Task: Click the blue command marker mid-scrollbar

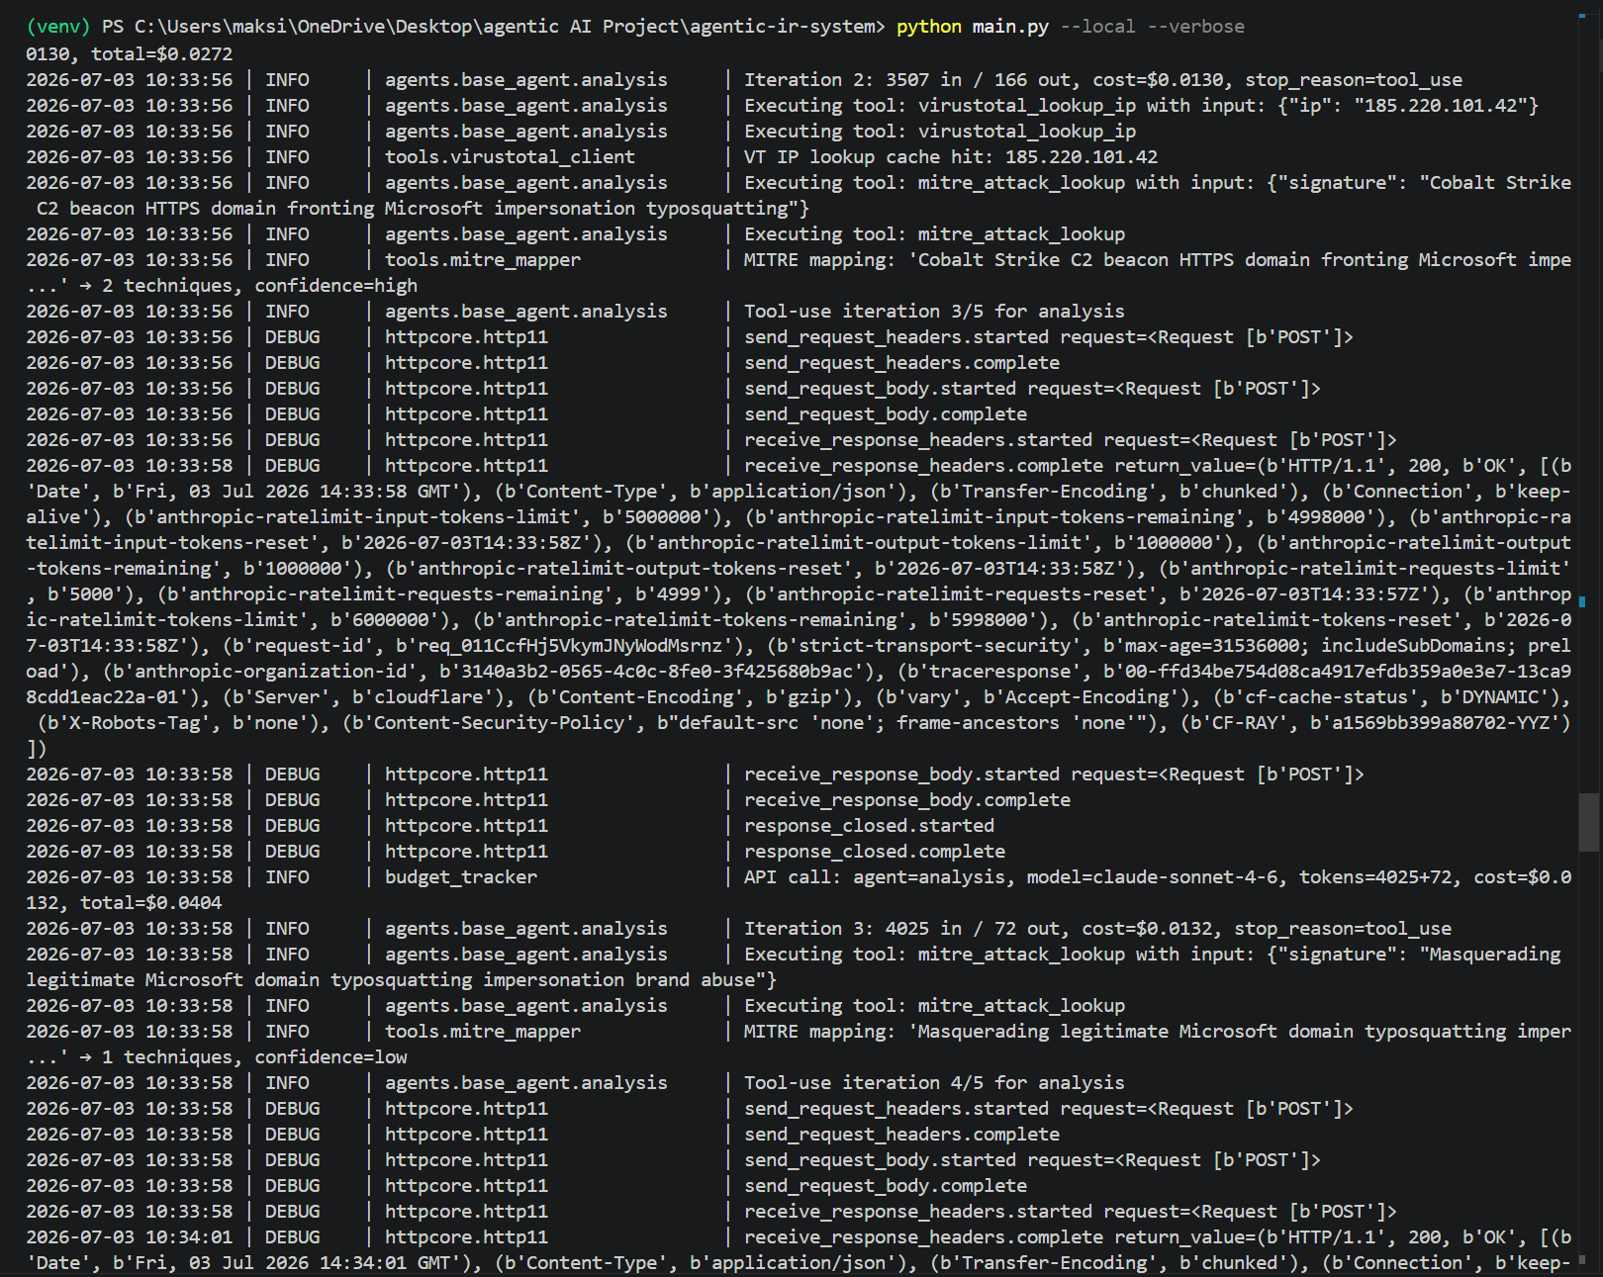Action: point(1583,600)
